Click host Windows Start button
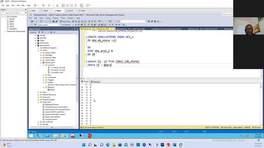The width and height of the screenshot is (264, 148). click(84, 145)
